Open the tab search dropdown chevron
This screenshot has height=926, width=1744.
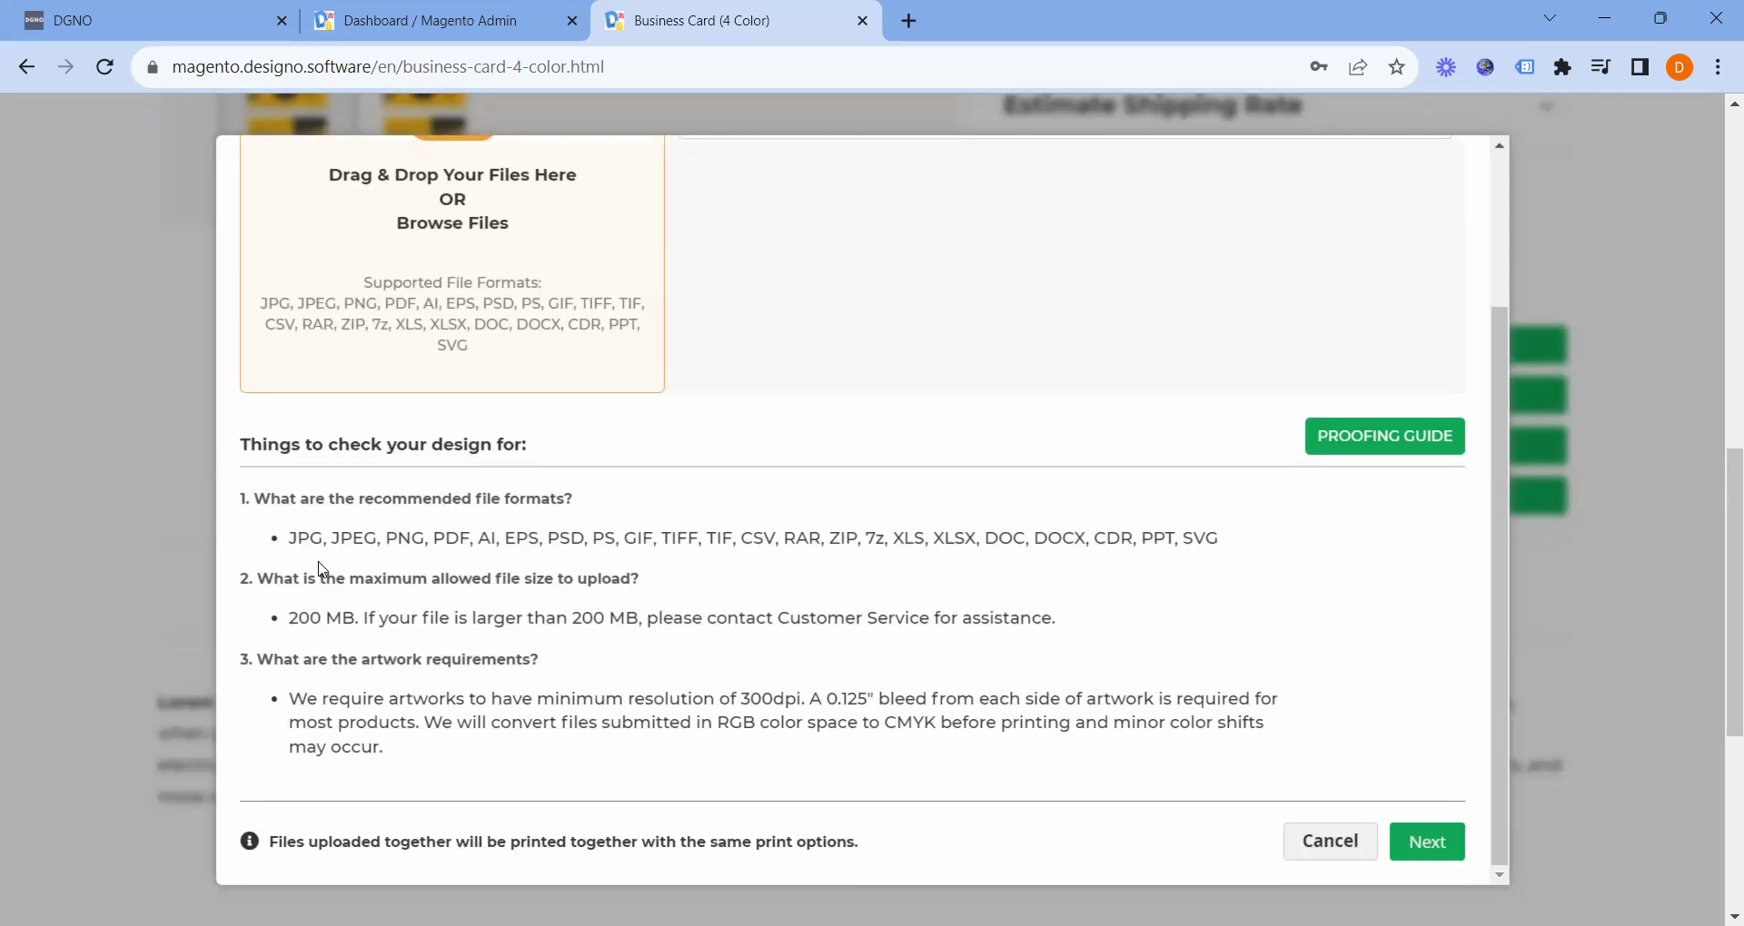click(1550, 19)
